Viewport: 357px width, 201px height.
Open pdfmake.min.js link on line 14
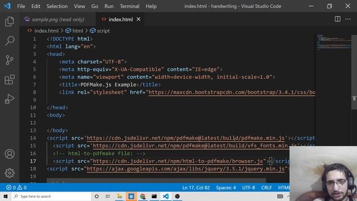coord(186,138)
